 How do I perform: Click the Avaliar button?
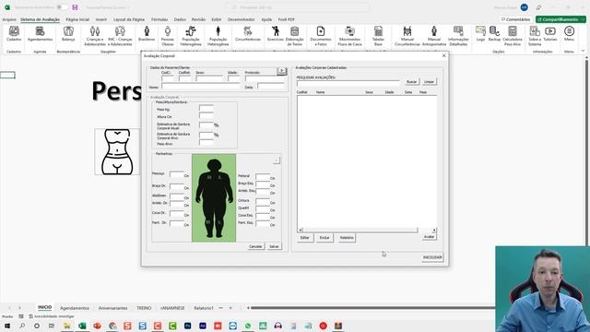tap(430, 237)
